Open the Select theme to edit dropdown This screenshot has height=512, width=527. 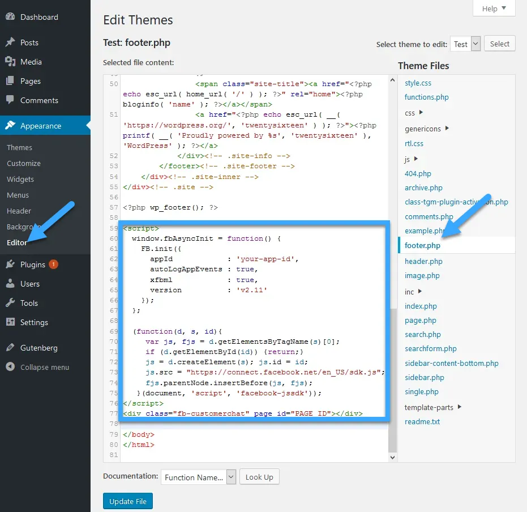[465, 44]
